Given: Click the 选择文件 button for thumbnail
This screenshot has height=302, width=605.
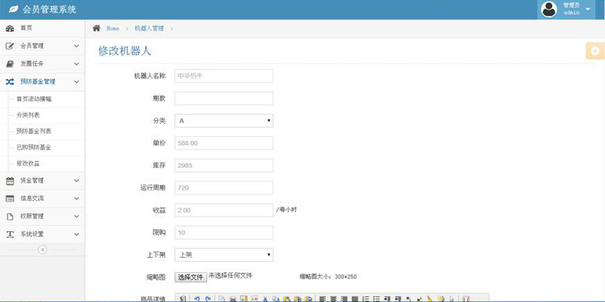Looking at the screenshot, I should coord(191,278).
